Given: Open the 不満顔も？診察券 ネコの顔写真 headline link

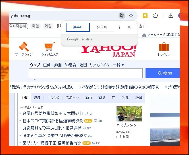Looking at the screenshot, I should point(121,87).
